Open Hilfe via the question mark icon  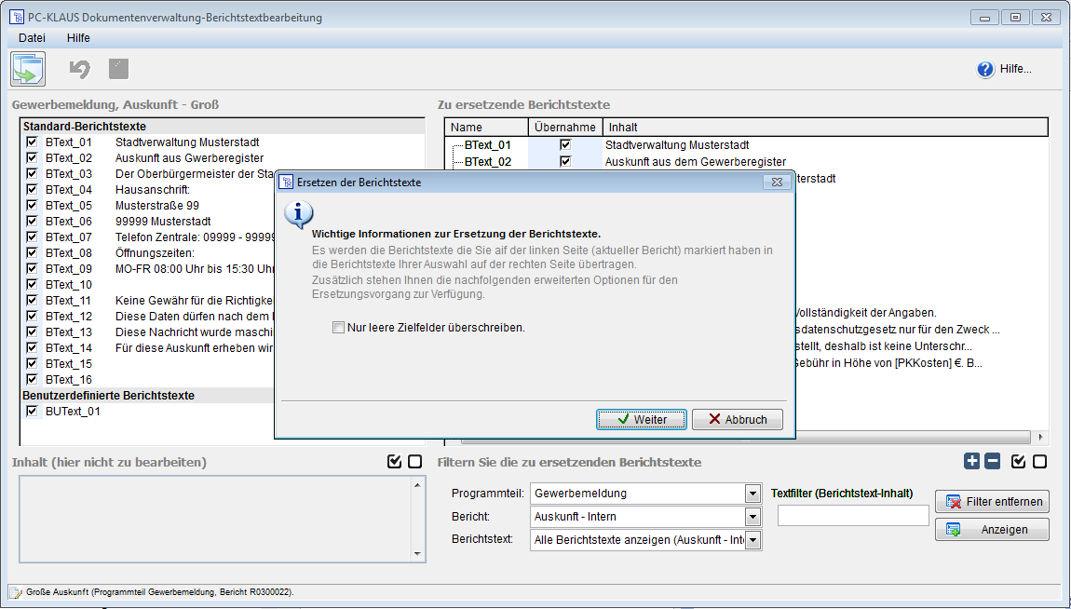tap(985, 69)
